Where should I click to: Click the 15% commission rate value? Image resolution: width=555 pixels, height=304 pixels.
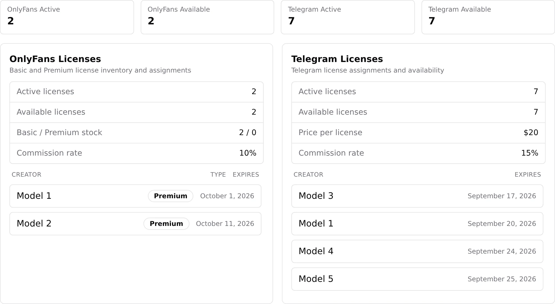pyautogui.click(x=530, y=153)
